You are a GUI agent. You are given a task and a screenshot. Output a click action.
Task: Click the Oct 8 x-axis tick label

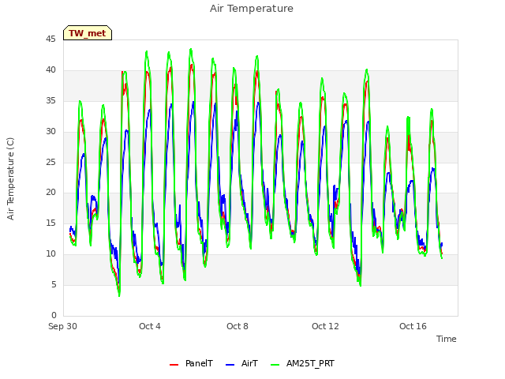click(x=238, y=326)
